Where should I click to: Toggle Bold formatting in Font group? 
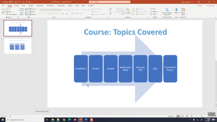pos(41,14)
